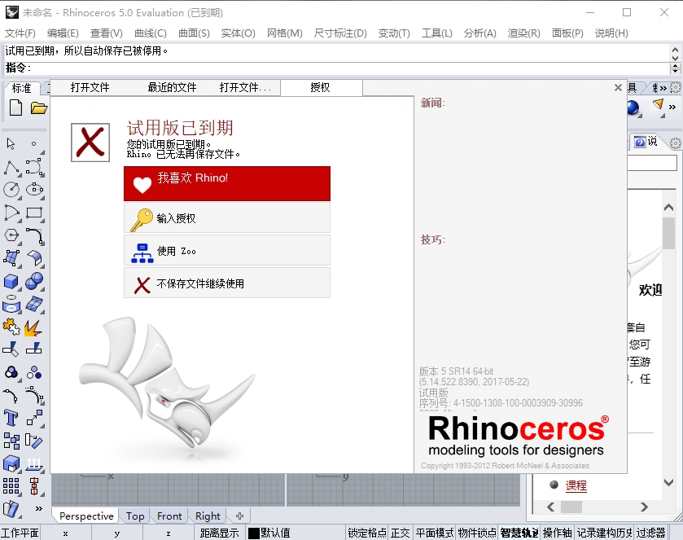Open toolbar tab settings gear menu
Screen dimensions: 683x540
[x=676, y=88]
